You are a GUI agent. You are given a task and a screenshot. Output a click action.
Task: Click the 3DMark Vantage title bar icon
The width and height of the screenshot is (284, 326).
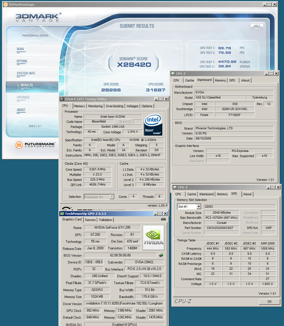coord(6,4)
